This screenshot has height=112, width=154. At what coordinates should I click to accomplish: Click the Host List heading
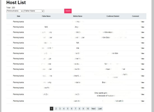[16, 3]
